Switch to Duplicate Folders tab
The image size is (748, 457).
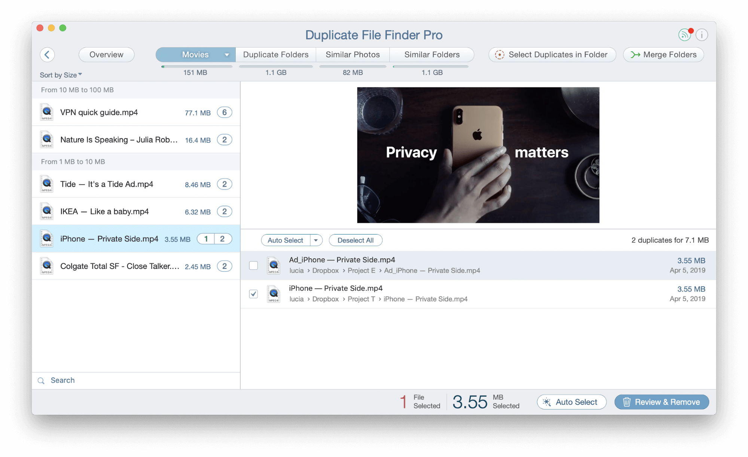(276, 55)
